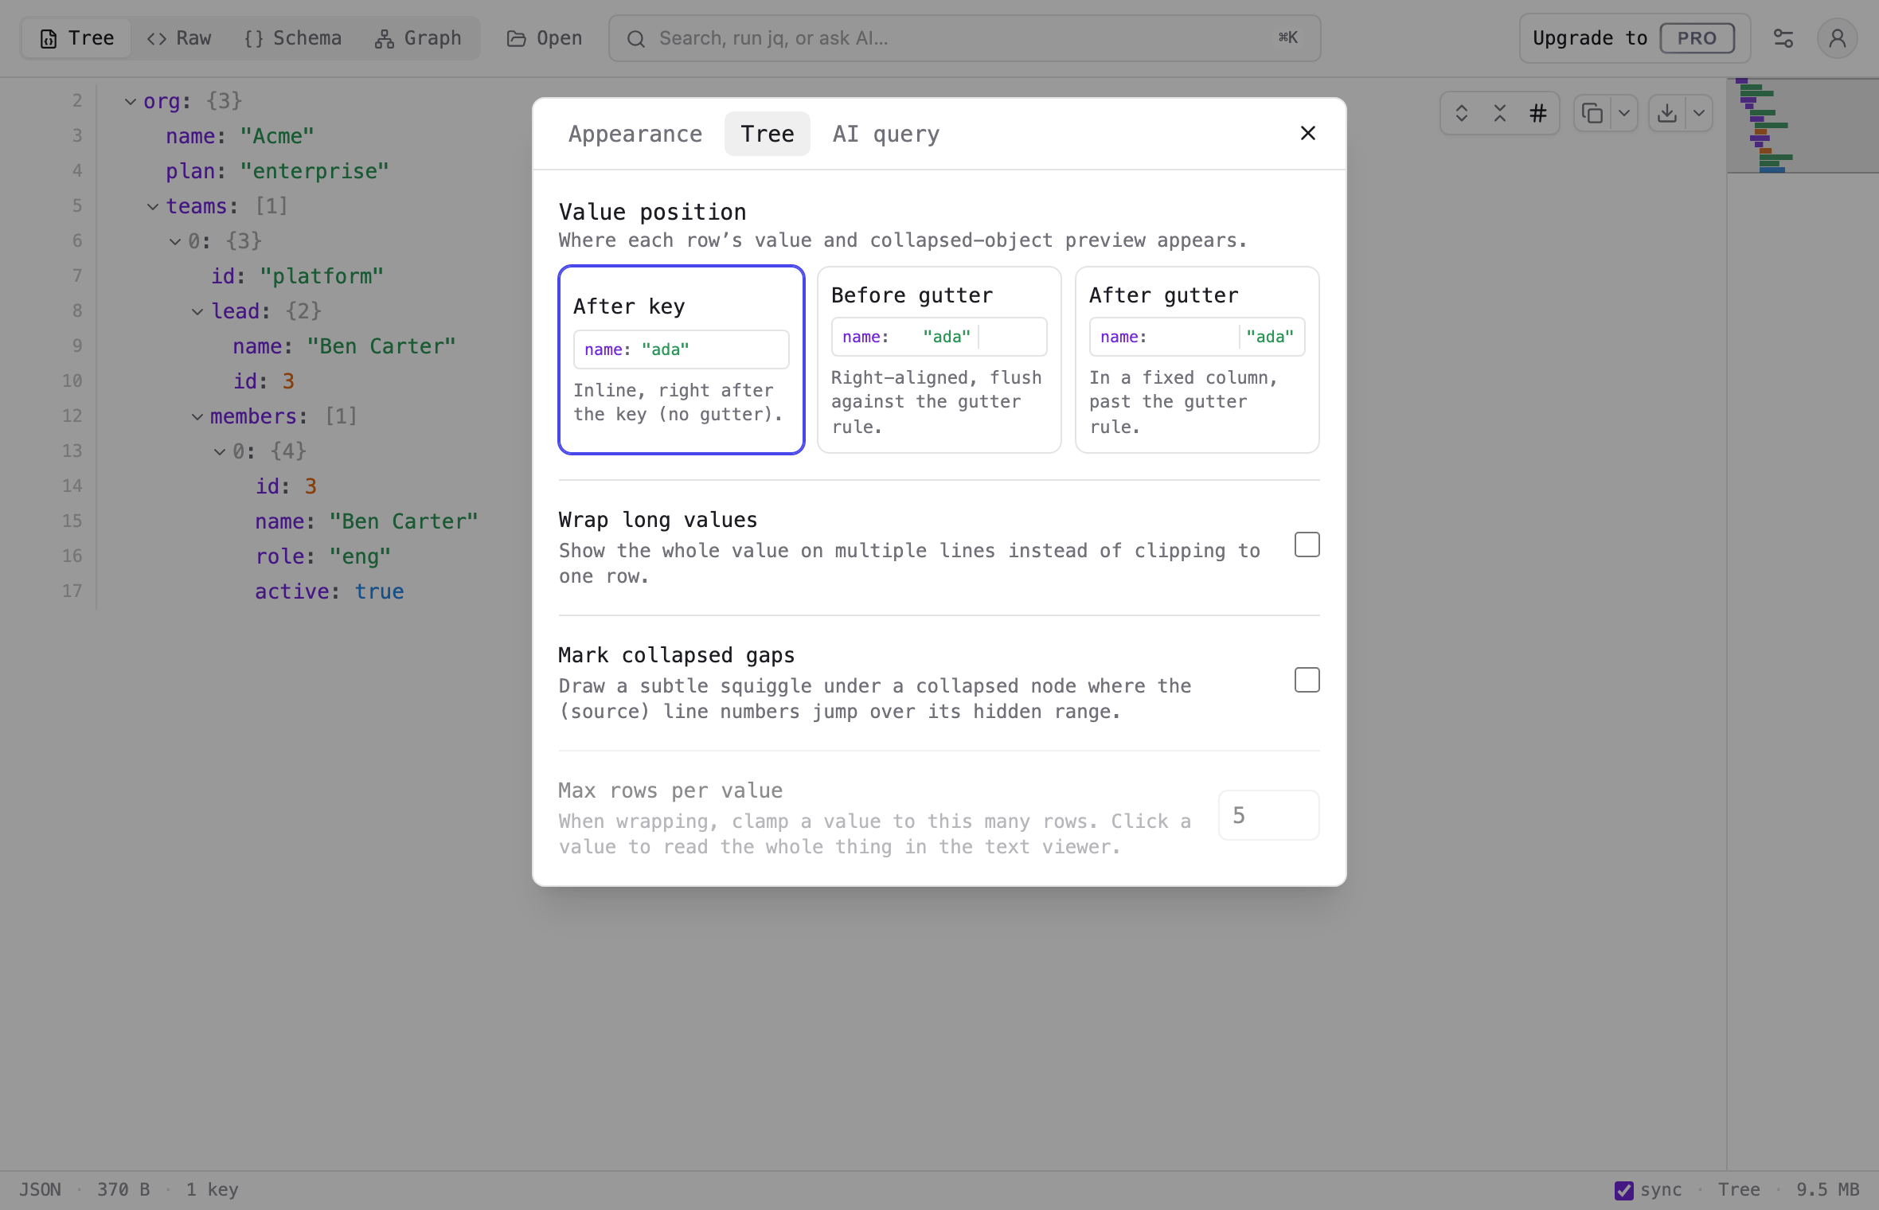Image resolution: width=1879 pixels, height=1210 pixels.
Task: Click the collapse all nodes icon
Action: tap(1499, 113)
